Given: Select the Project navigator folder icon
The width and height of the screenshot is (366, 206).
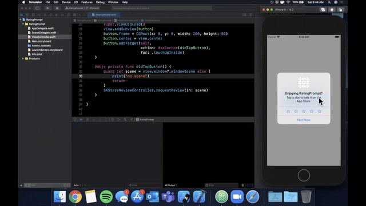Looking at the screenshot, I should pyautogui.click(x=22, y=15).
